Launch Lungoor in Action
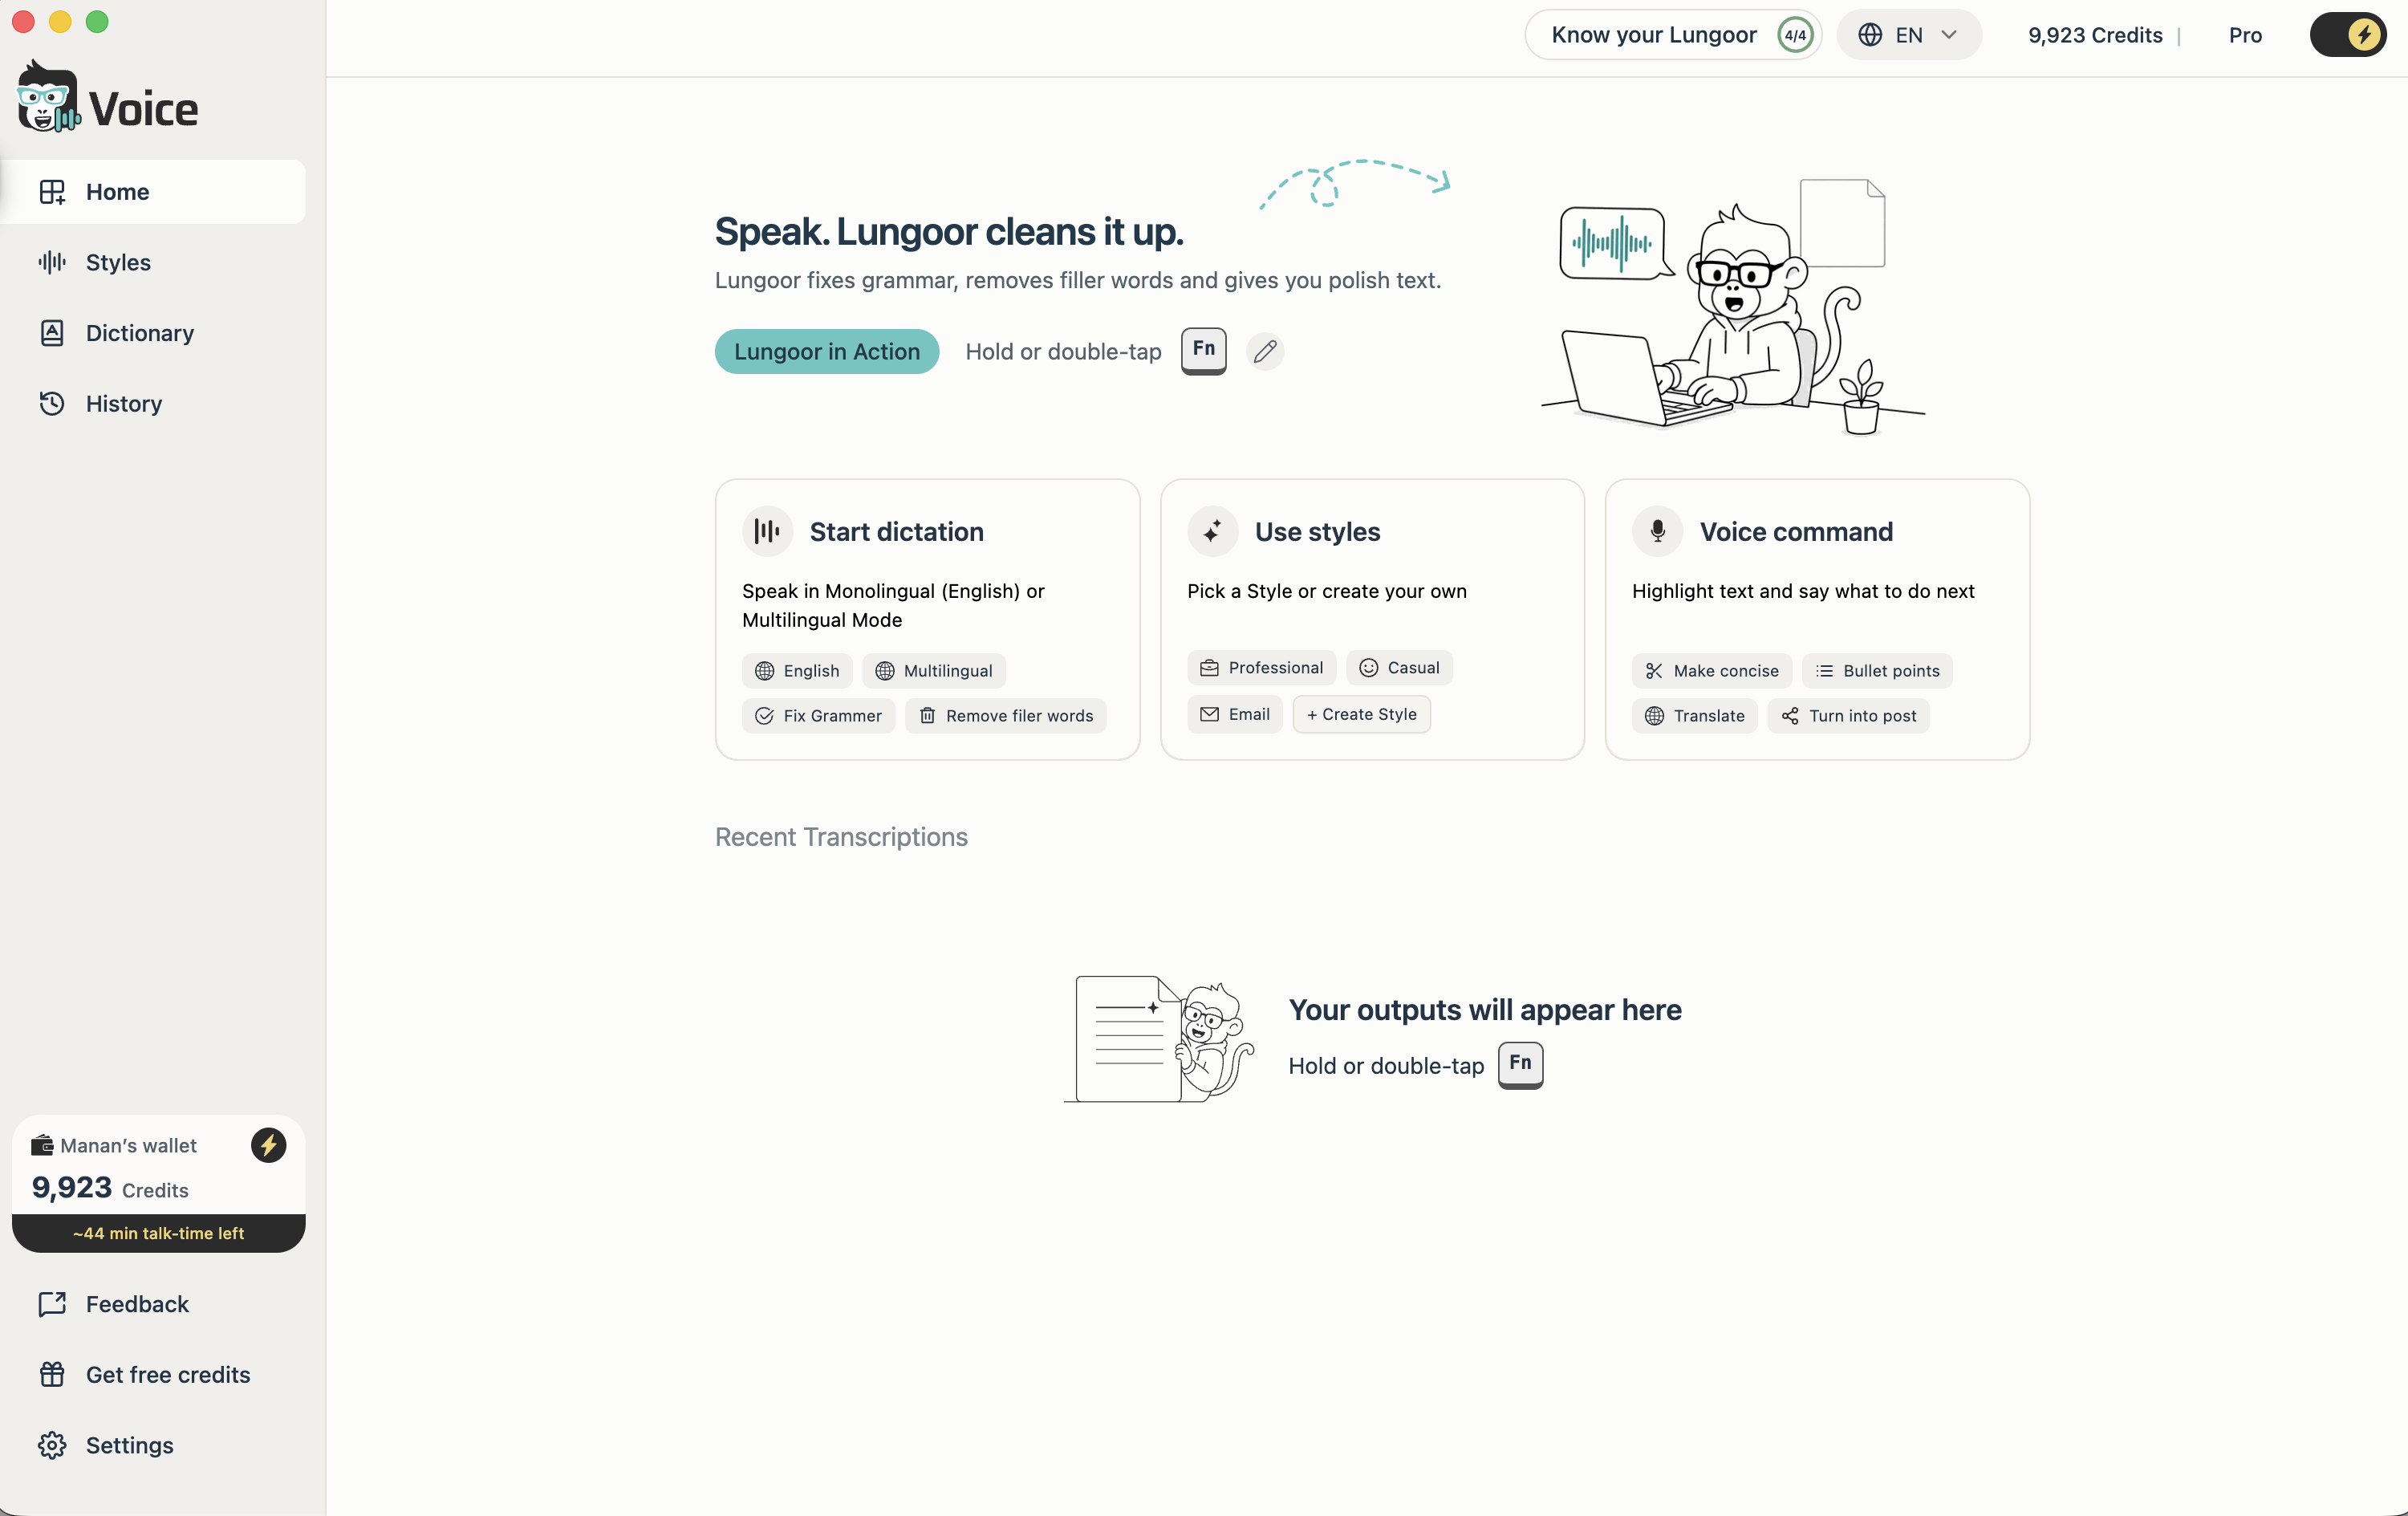The image size is (2408, 1516). 827,351
